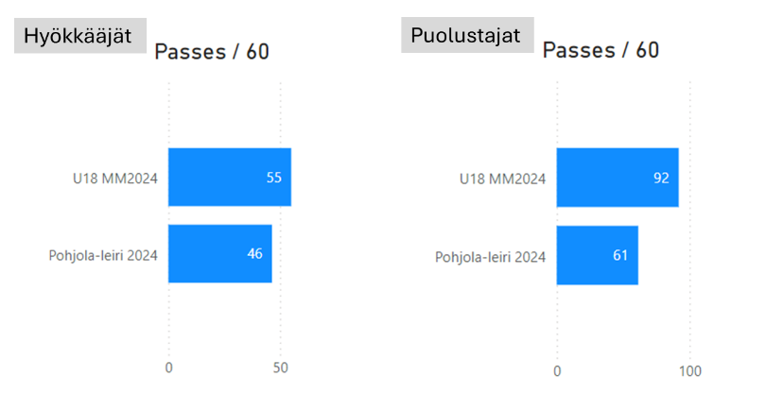
Task: Click the data label 46
Action: point(255,253)
